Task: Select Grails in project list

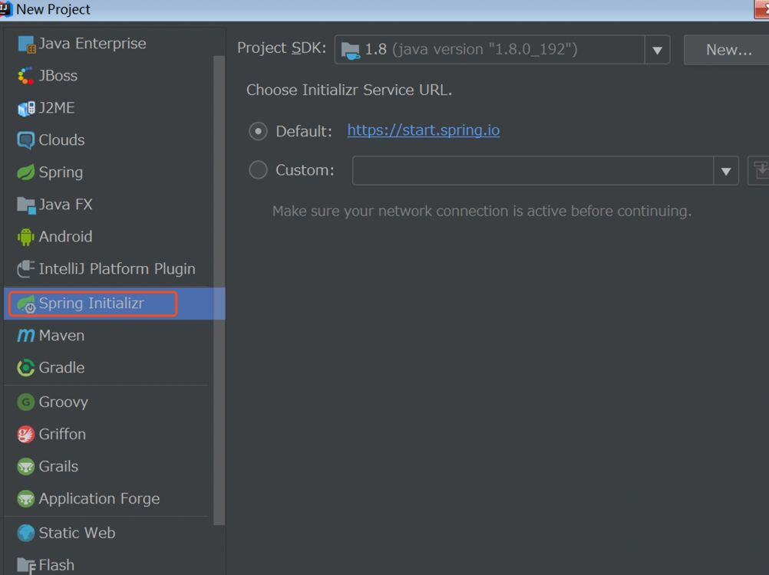Action: click(x=58, y=466)
